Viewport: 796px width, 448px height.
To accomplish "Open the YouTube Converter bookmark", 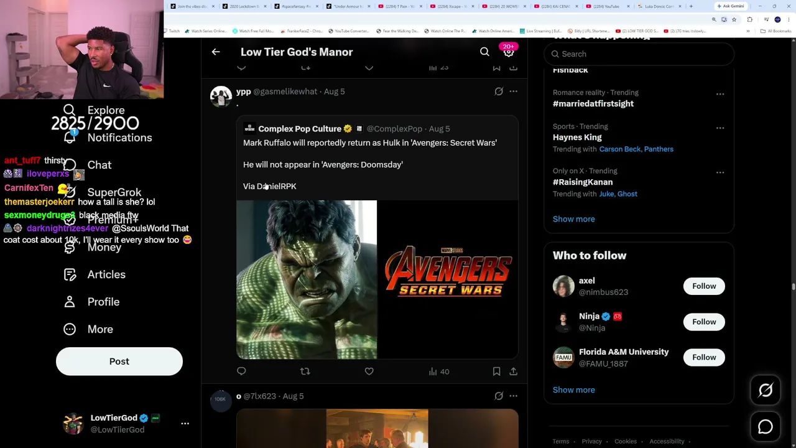I will tap(349, 31).
